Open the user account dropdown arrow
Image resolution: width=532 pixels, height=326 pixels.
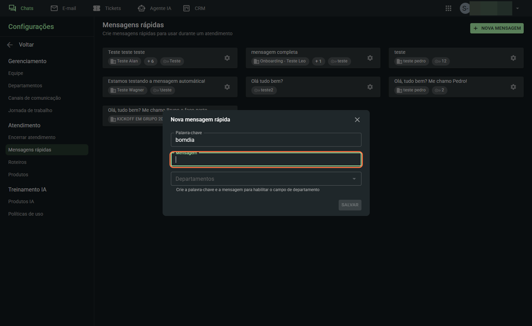click(x=518, y=8)
